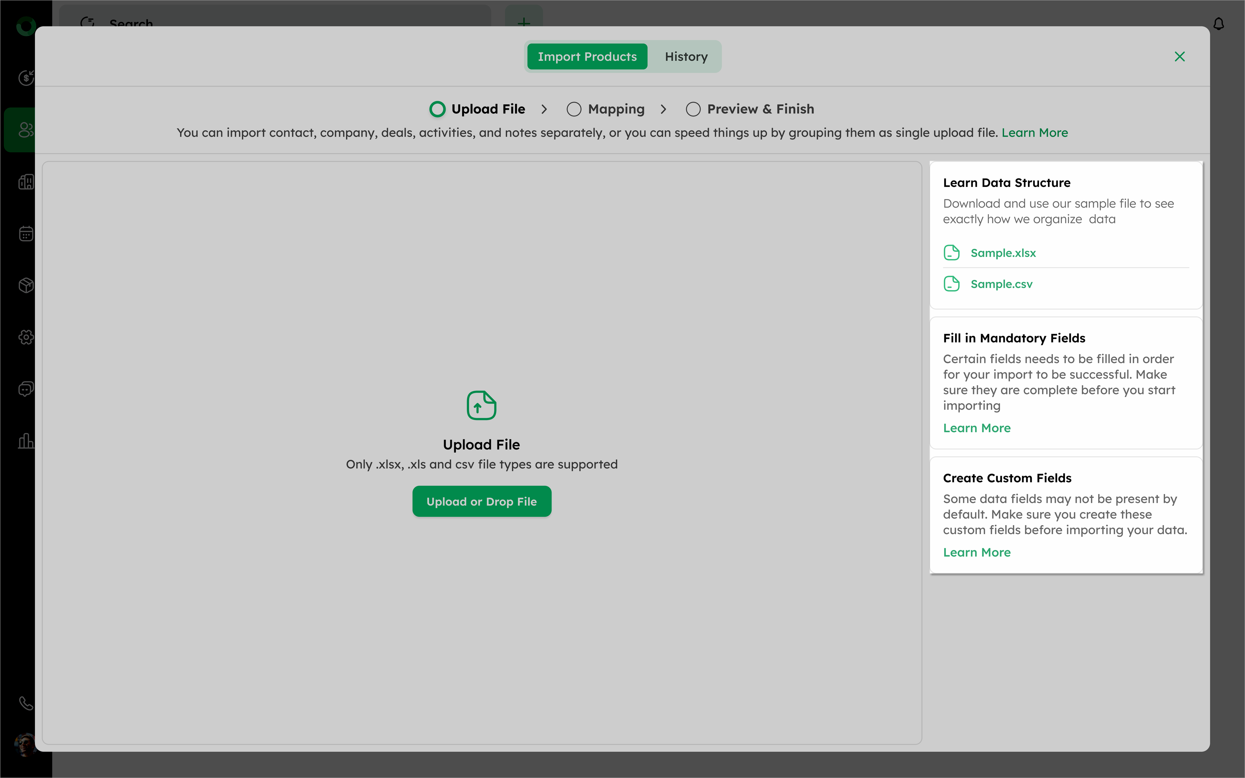
Task: Open the calendar icon in sidebar
Action: 26,234
